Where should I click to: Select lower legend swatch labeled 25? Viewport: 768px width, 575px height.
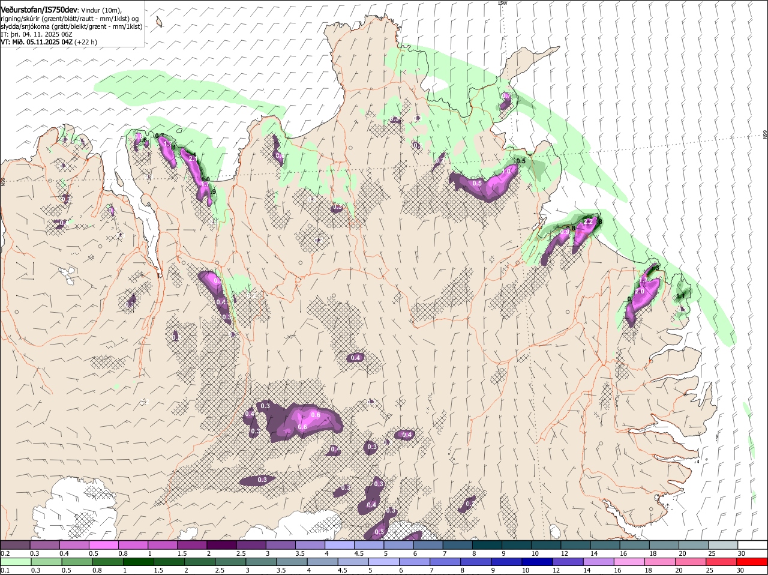(722, 562)
